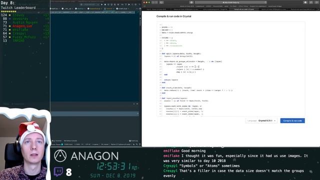Select the 'Compile & run code in Crystal' Safari tab
The image size is (320, 180).
(x=244, y=9)
